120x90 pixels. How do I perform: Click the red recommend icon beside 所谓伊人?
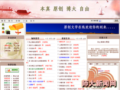click(x=35, y=57)
